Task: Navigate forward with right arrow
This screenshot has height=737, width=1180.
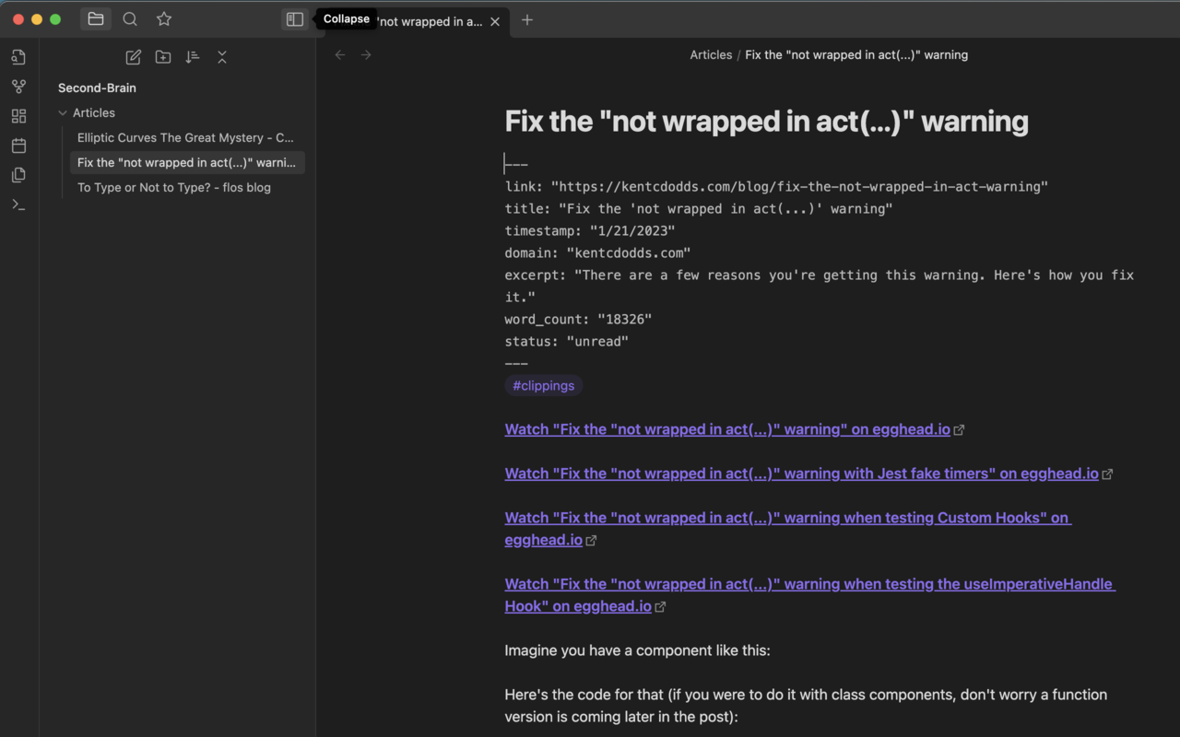Action: click(x=366, y=55)
